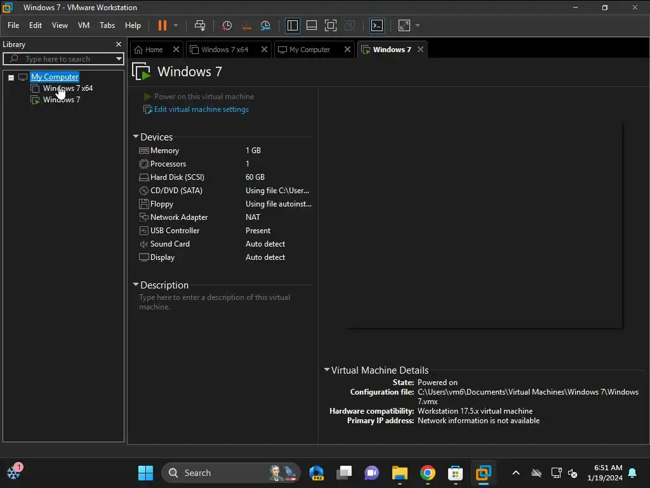
Task: Open Microsoft Store from the taskbar
Action: pyautogui.click(x=455, y=473)
